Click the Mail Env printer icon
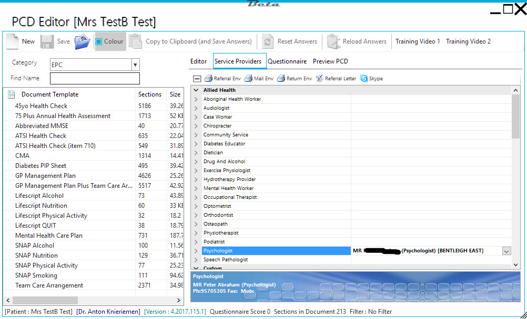 pyautogui.click(x=248, y=79)
